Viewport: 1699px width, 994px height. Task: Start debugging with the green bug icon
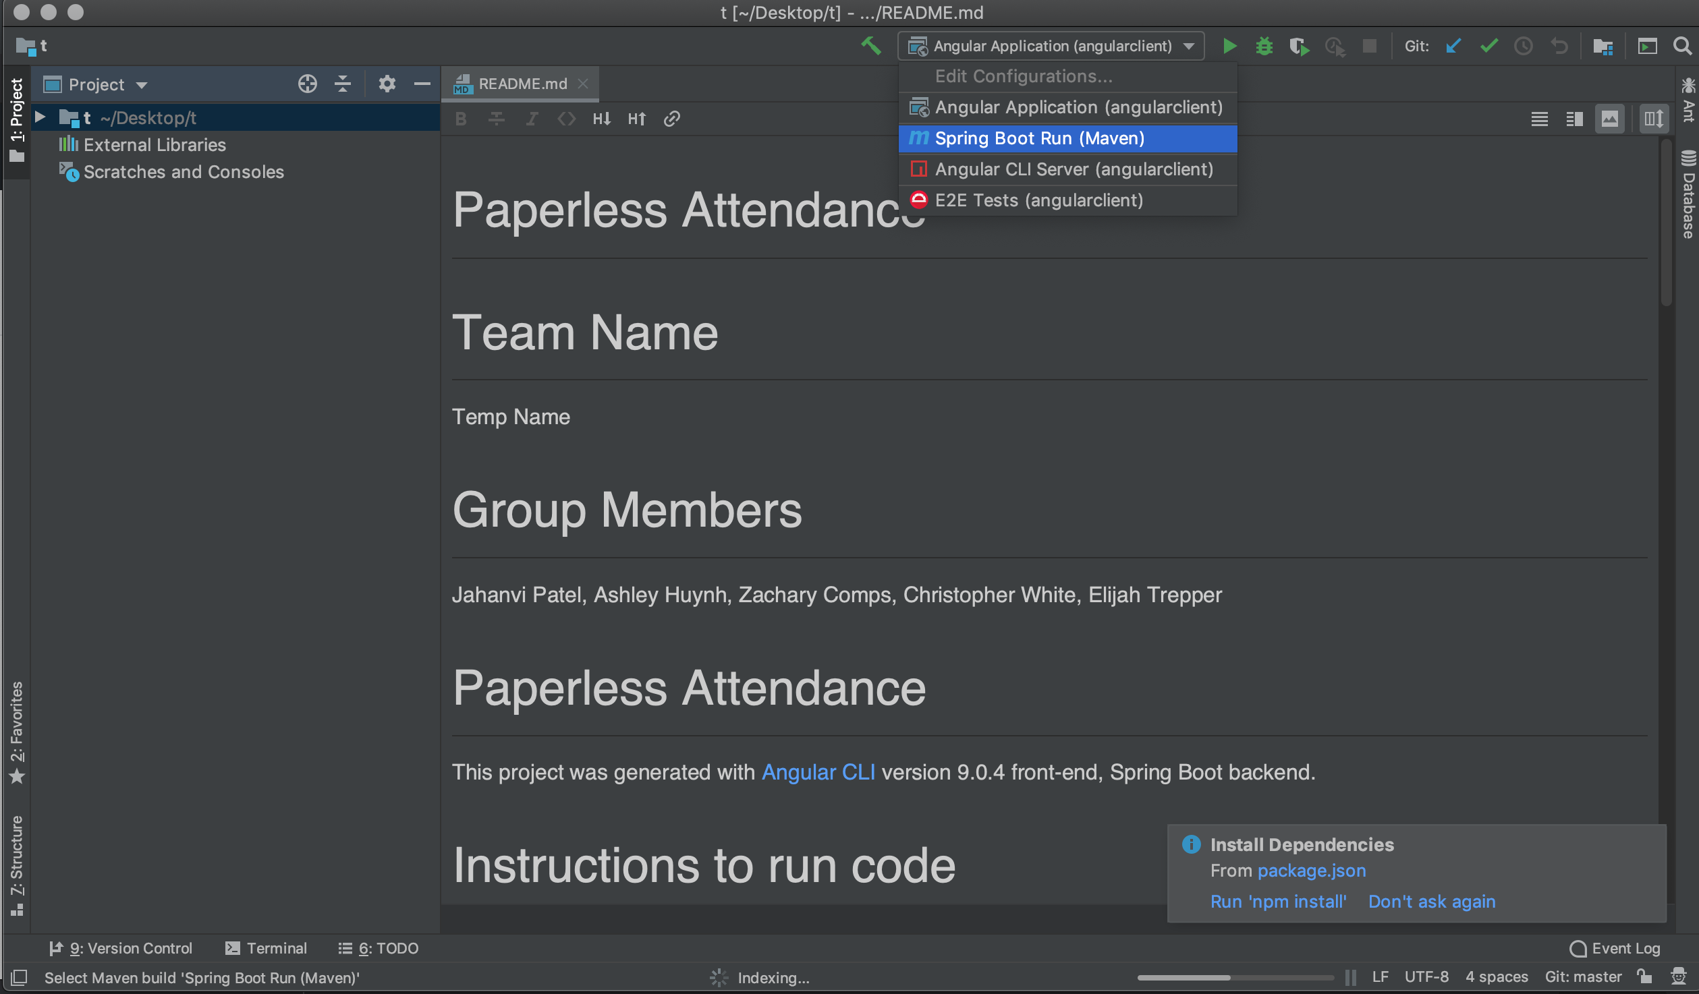point(1264,46)
